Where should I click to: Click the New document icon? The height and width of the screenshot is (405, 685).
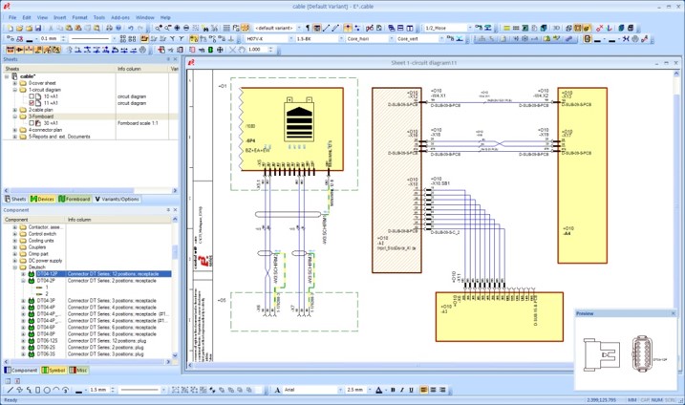[x=8, y=28]
